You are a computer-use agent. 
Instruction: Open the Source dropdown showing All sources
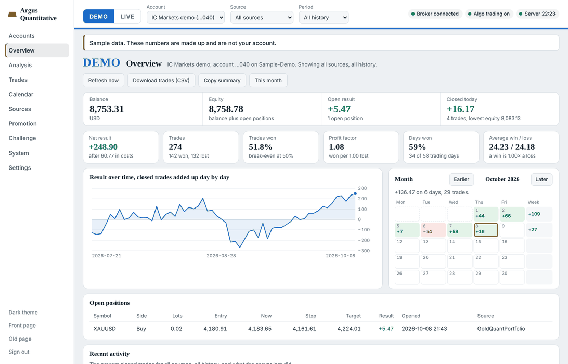tap(262, 17)
